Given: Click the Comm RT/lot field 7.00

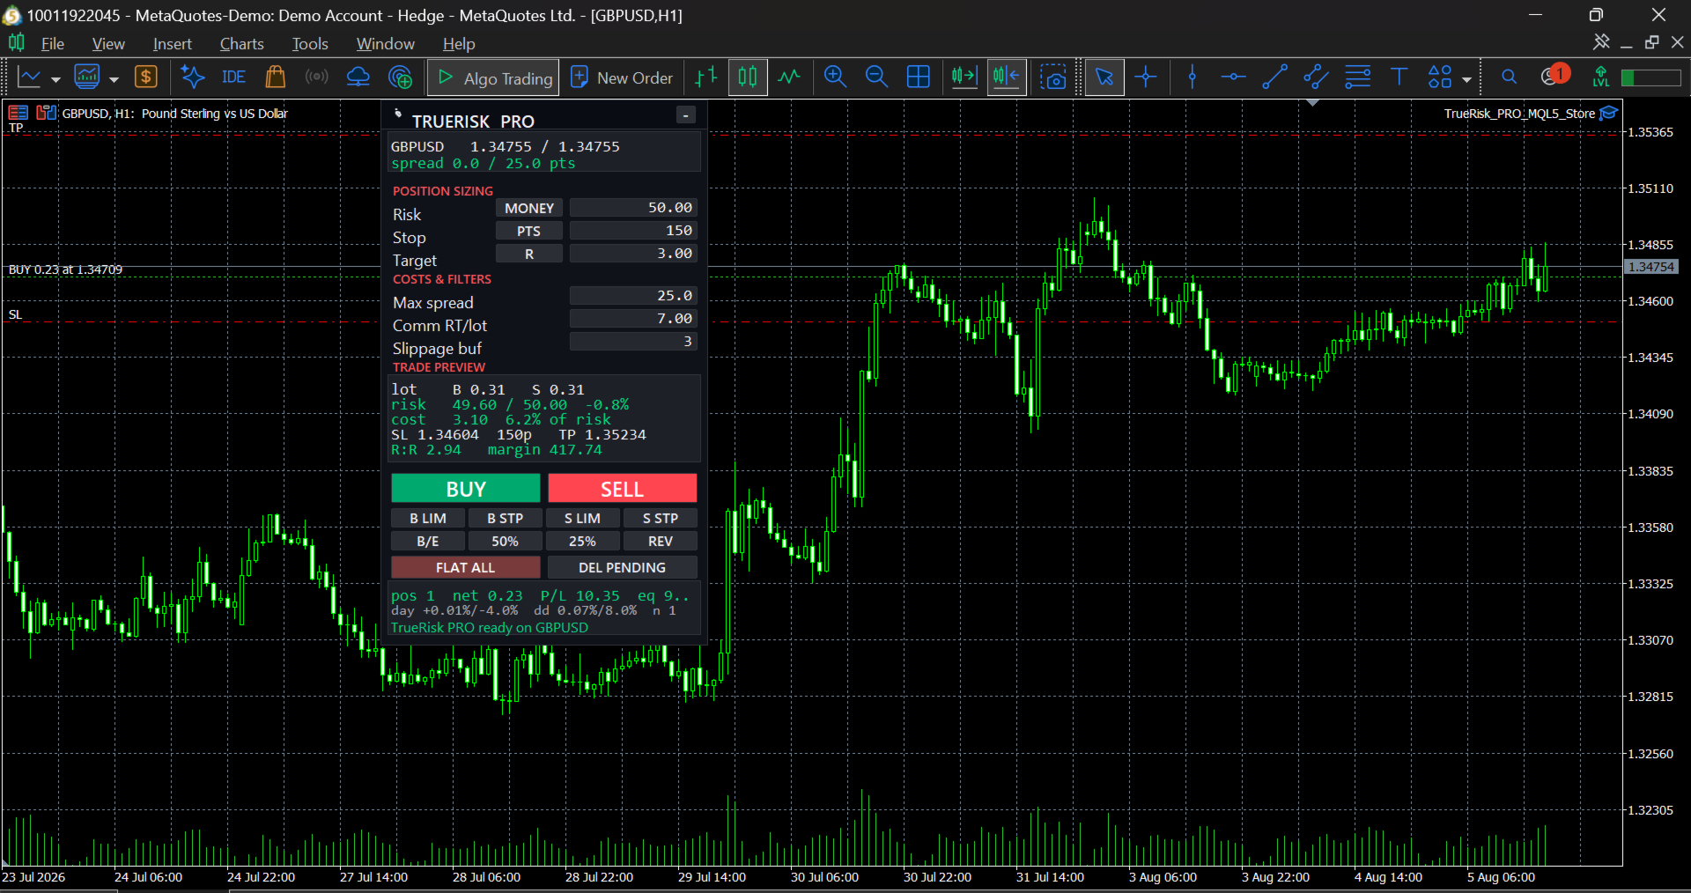Looking at the screenshot, I should (x=633, y=319).
